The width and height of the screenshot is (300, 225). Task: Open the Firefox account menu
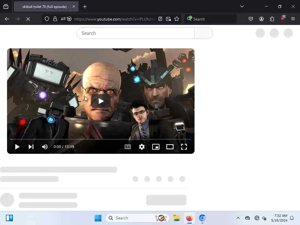tap(261, 19)
